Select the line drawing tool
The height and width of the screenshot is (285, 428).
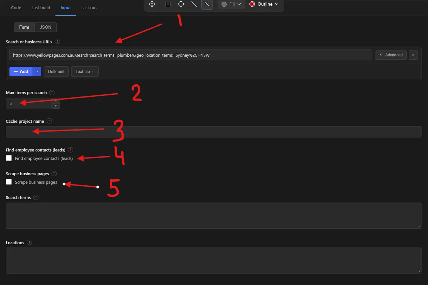[194, 4]
